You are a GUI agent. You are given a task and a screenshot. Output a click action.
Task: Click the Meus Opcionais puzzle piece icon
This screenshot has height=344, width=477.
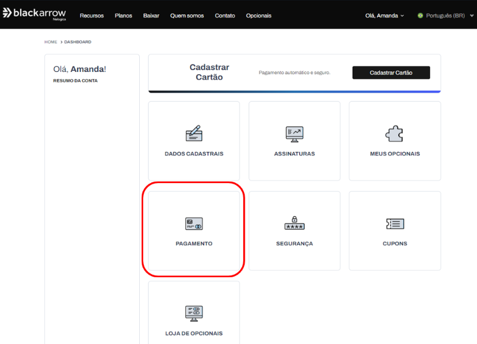point(395,133)
